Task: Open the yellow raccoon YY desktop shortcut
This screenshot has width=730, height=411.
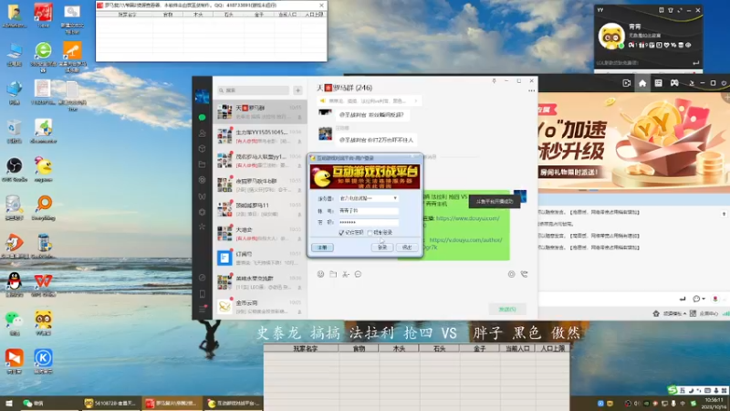Action: point(43,323)
